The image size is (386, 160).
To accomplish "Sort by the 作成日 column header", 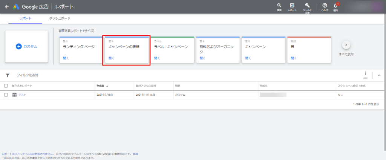I will tap(100, 86).
